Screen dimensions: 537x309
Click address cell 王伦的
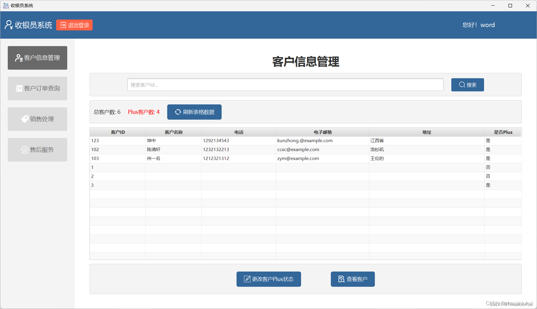(427, 159)
